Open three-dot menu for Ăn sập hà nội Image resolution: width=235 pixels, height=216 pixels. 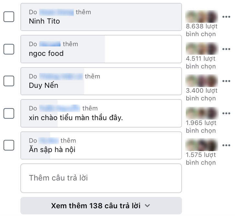[x=226, y=145]
